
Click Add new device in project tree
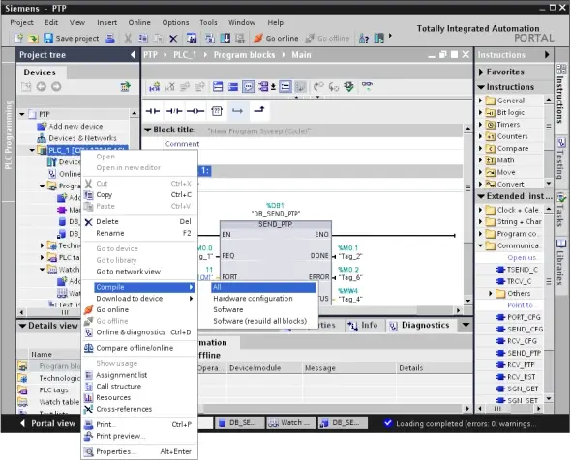[x=75, y=127]
